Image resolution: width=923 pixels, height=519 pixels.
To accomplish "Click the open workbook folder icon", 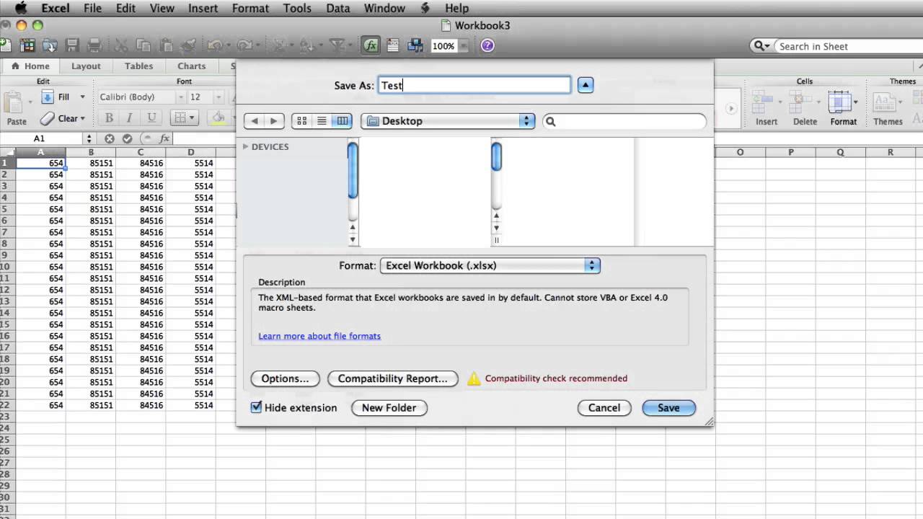I will [x=50, y=45].
